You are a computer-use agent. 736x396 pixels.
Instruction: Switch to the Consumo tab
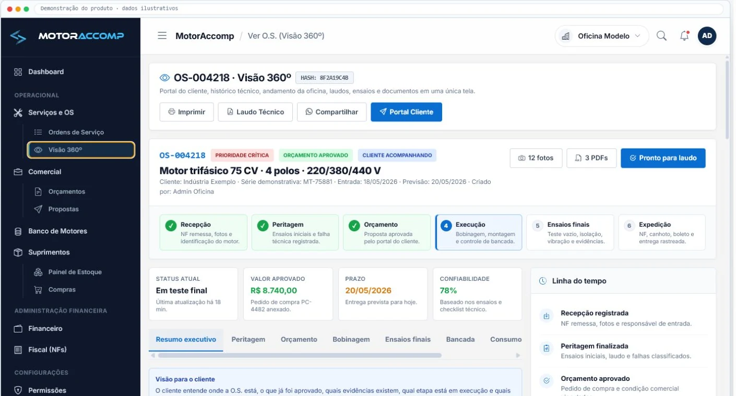coord(506,340)
